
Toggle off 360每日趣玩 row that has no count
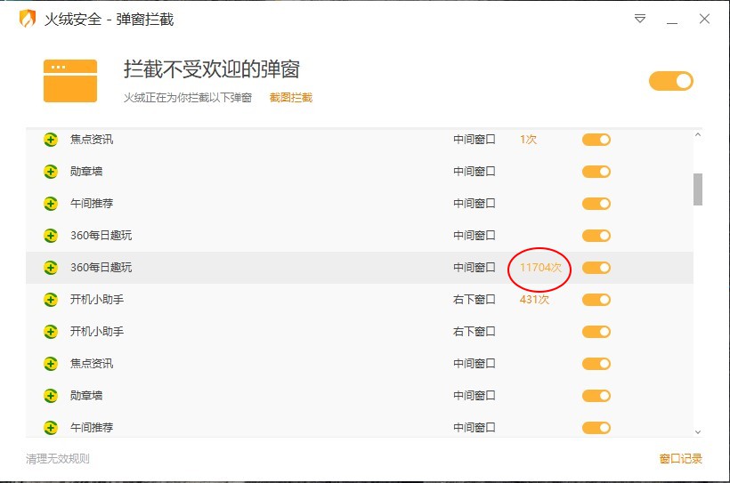[x=596, y=236]
